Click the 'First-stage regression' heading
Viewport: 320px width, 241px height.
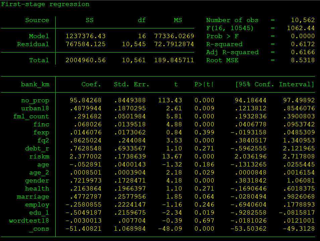click(45, 4)
